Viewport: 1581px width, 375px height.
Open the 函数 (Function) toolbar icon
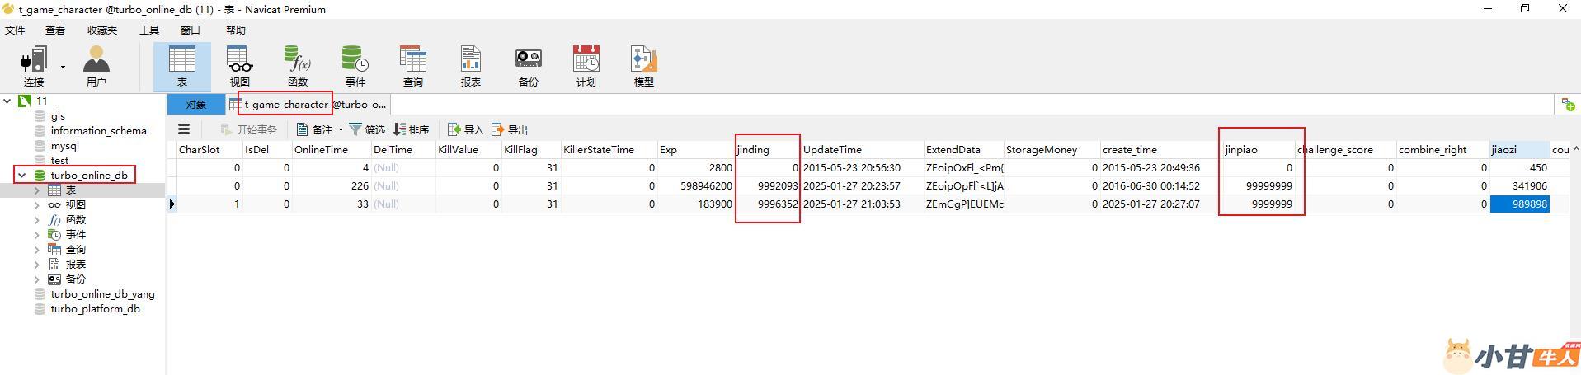click(297, 66)
